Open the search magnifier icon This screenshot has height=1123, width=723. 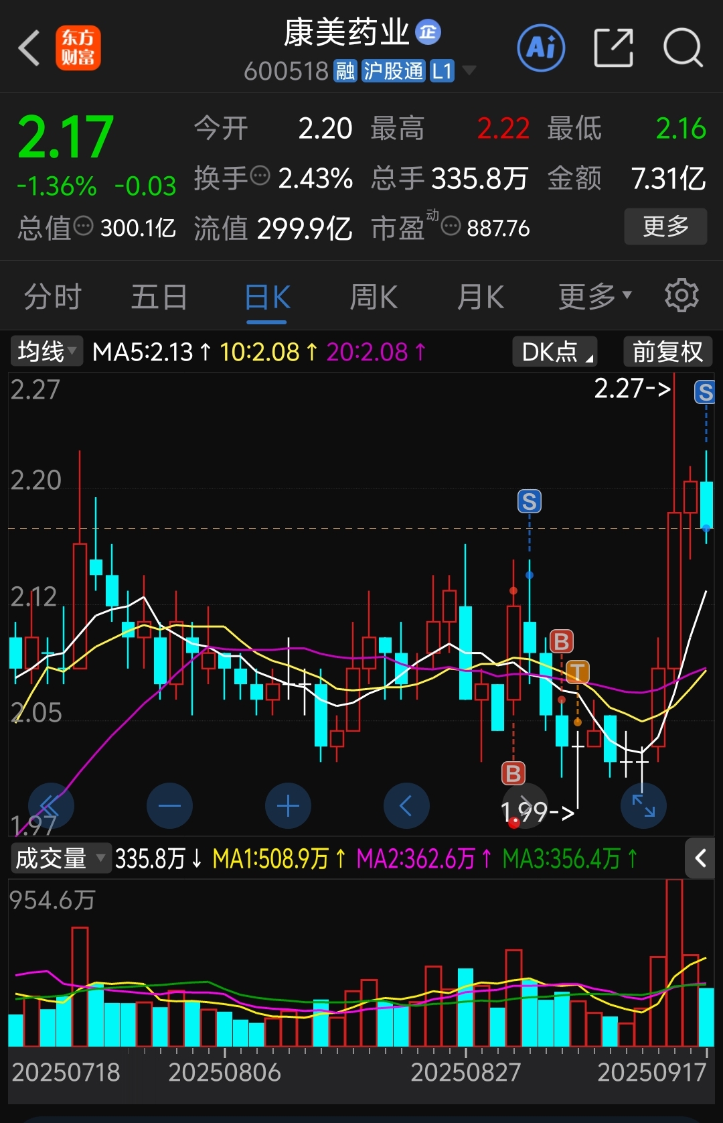pos(683,48)
